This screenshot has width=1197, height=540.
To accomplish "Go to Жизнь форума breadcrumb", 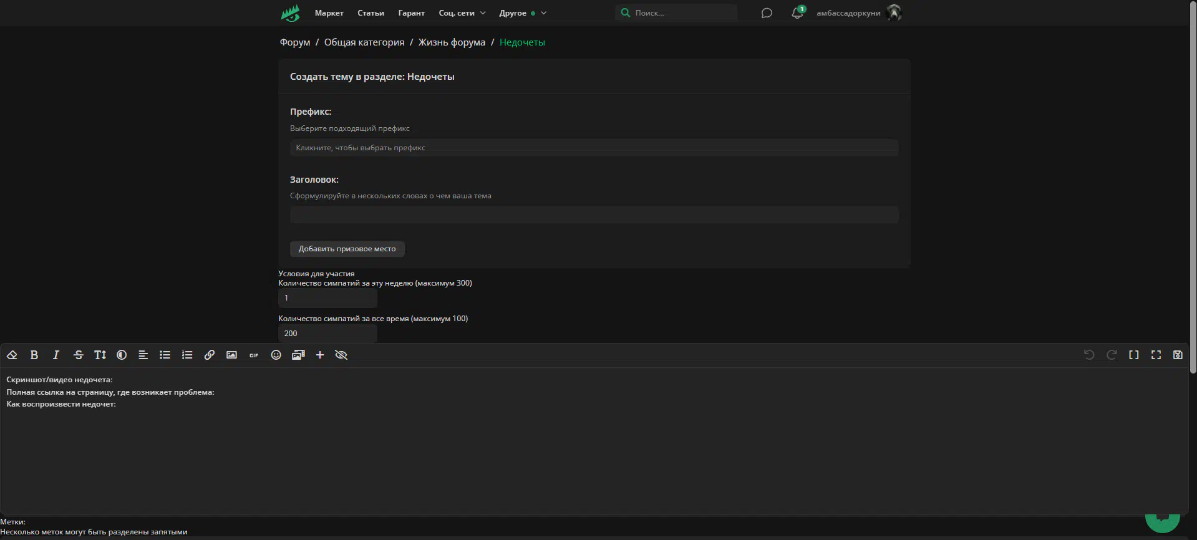I will point(452,42).
